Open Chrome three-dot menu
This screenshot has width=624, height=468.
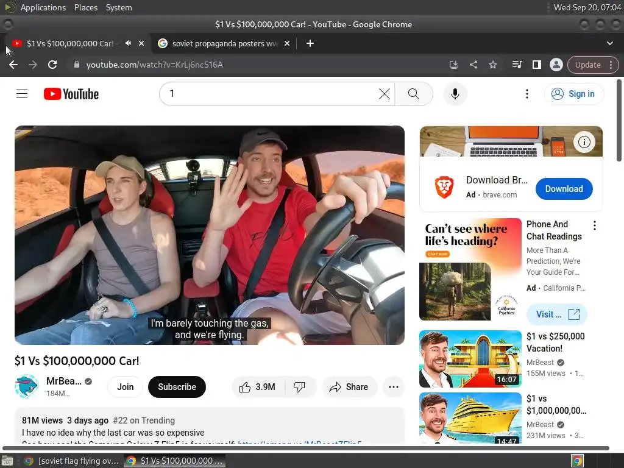click(x=611, y=65)
